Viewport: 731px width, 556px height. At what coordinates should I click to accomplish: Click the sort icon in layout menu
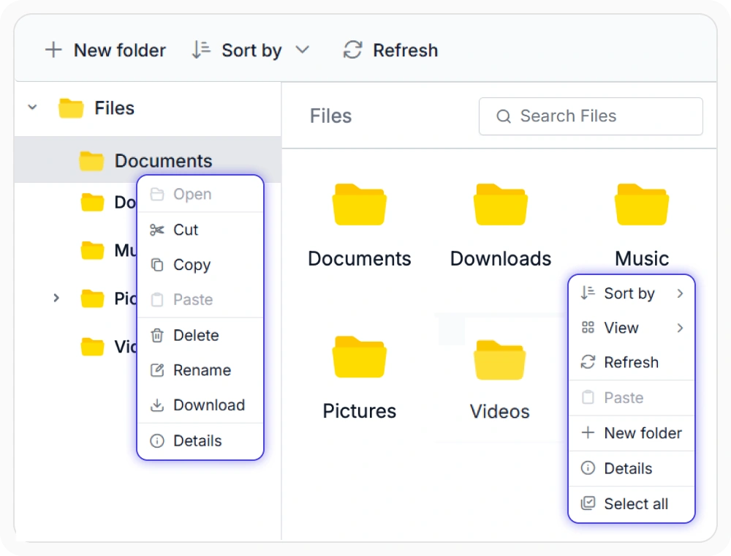point(588,293)
